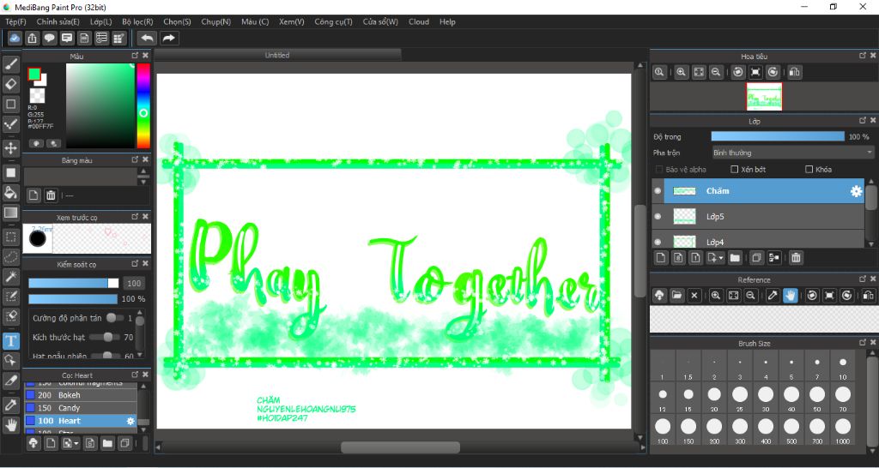Open the Help menu
This screenshot has width=879, height=468.
pos(447,21)
